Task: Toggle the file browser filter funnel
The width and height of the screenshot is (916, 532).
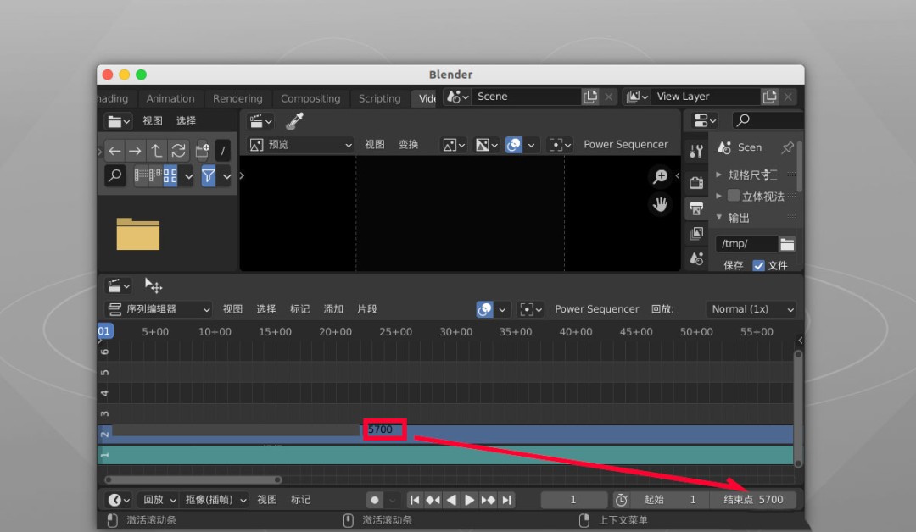Action: (209, 175)
